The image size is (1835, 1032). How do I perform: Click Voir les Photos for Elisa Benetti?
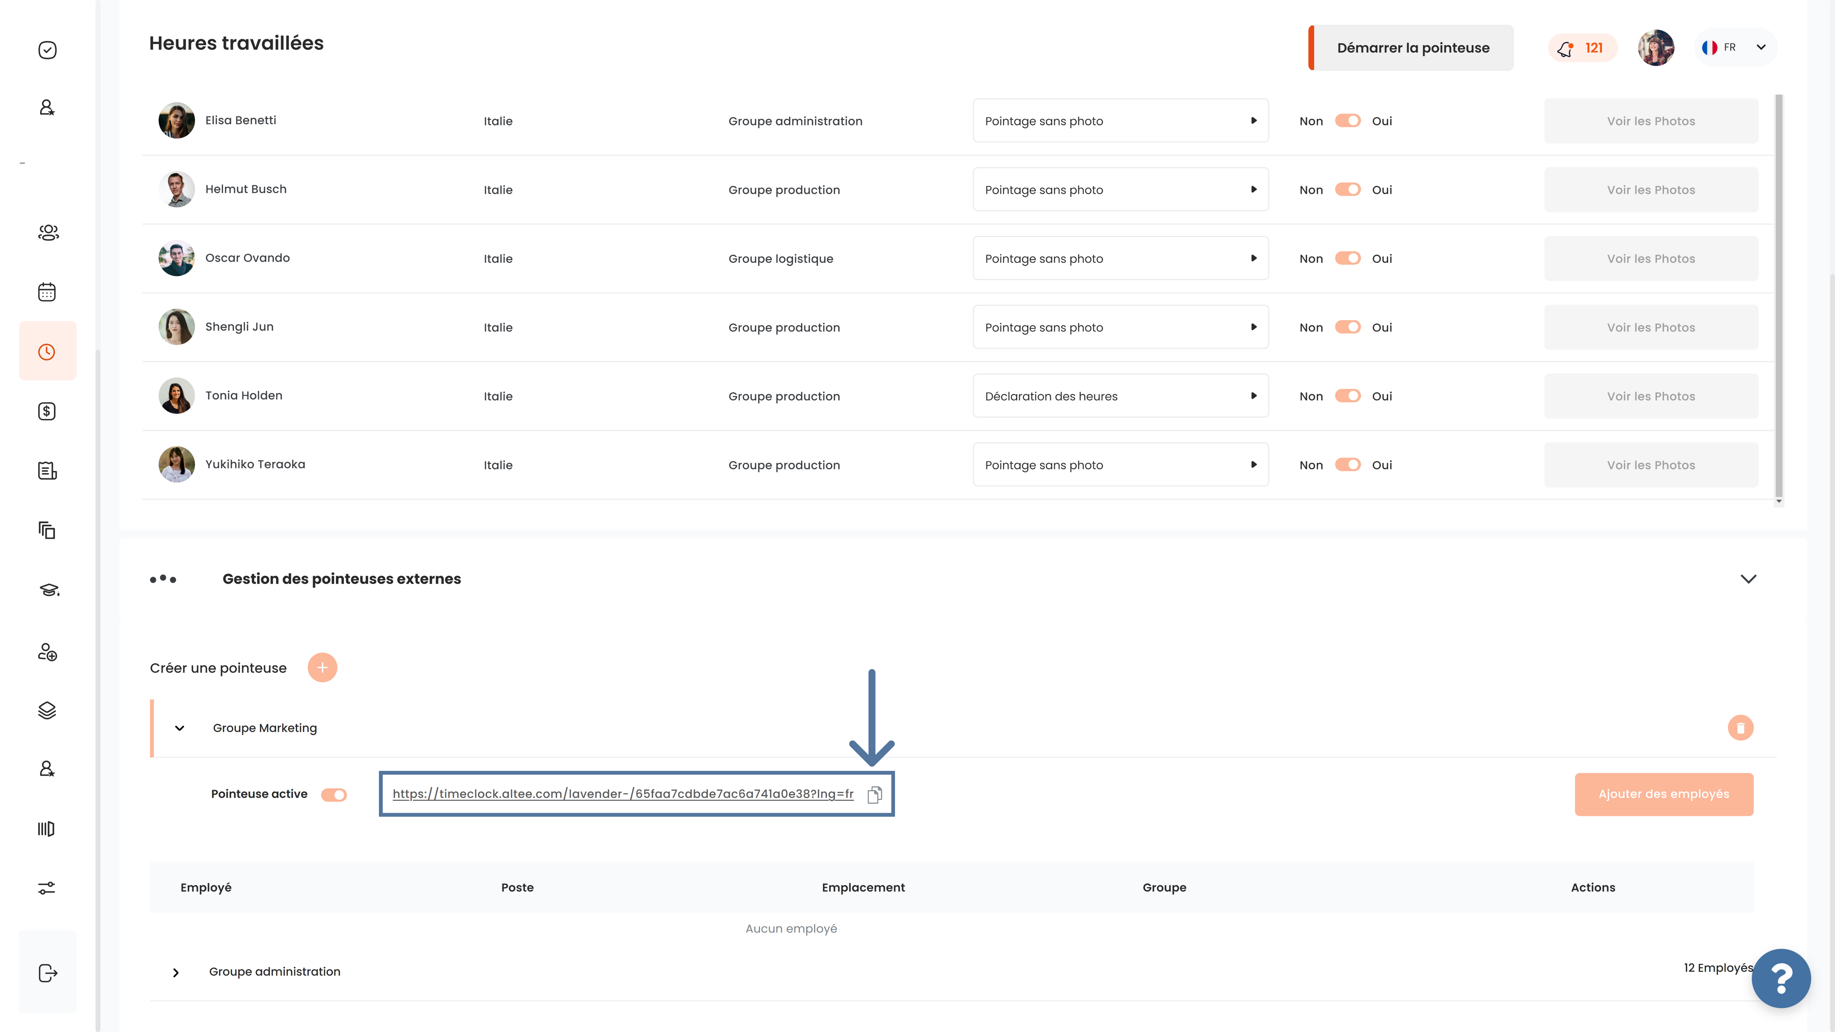(x=1651, y=121)
